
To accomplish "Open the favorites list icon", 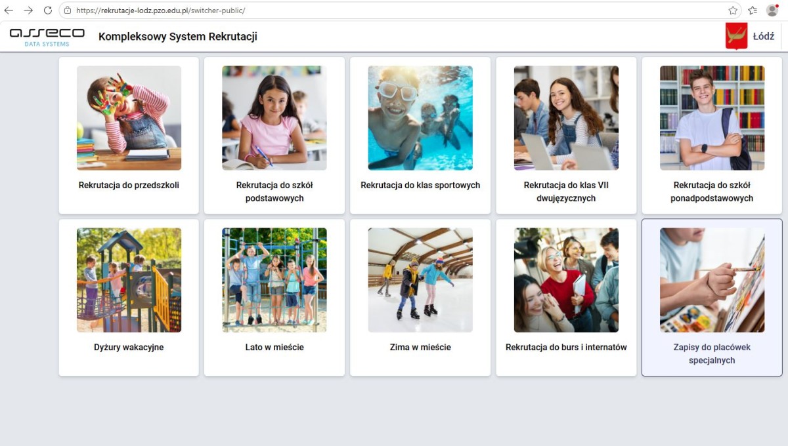I will [x=753, y=10].
